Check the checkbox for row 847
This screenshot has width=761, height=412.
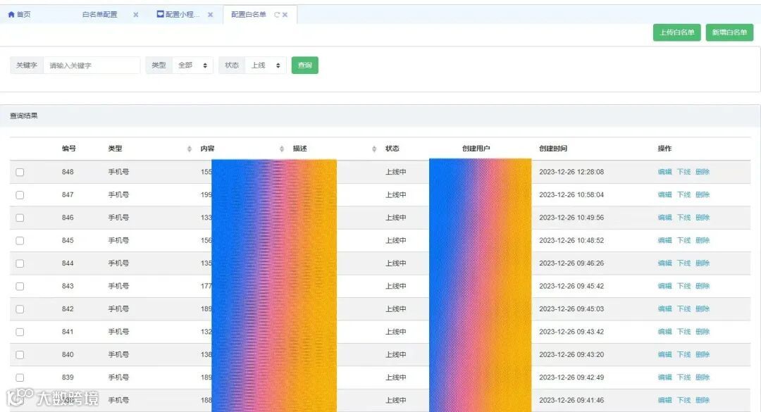pos(20,194)
